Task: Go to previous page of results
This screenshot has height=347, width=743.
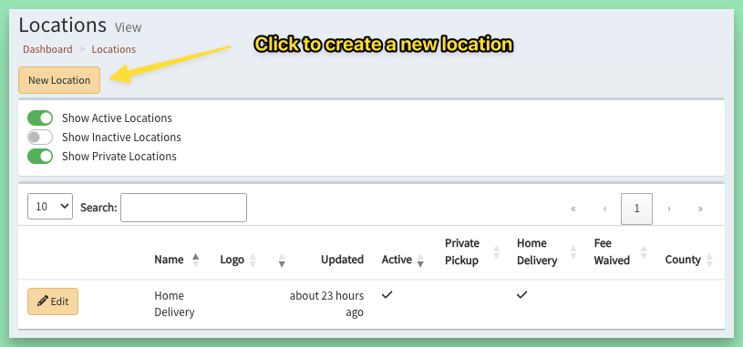Action: [605, 209]
